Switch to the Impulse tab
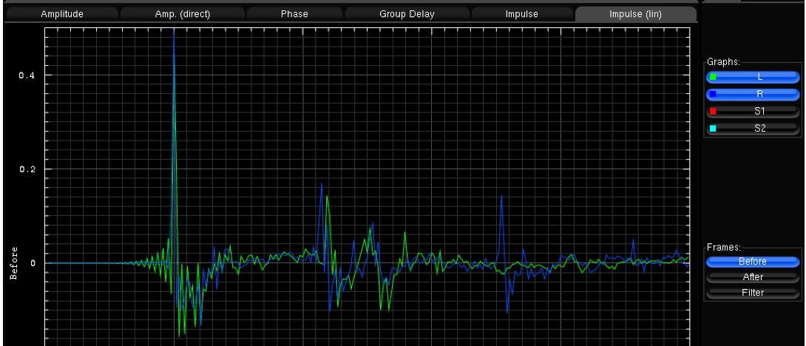The height and width of the screenshot is (346, 806). click(x=521, y=14)
